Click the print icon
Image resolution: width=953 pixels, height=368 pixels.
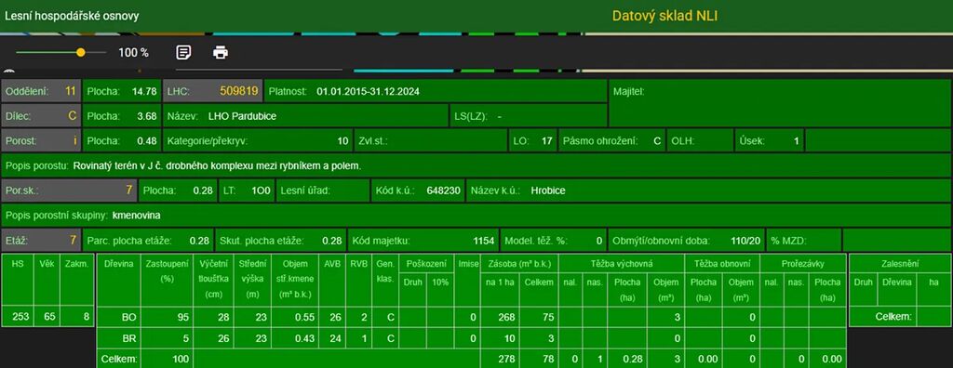220,53
